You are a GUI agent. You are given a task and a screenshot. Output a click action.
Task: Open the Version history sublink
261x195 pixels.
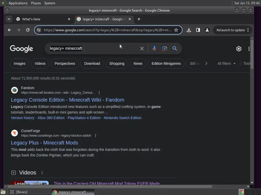pos(23,118)
